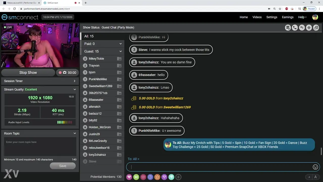The height and width of the screenshot is (182, 323).
Task: Select the orange star quick-reply icon
Action: pos(157,177)
